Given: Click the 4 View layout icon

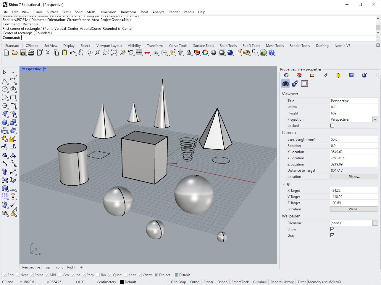Looking at the screenshot, I should (x=139, y=53).
